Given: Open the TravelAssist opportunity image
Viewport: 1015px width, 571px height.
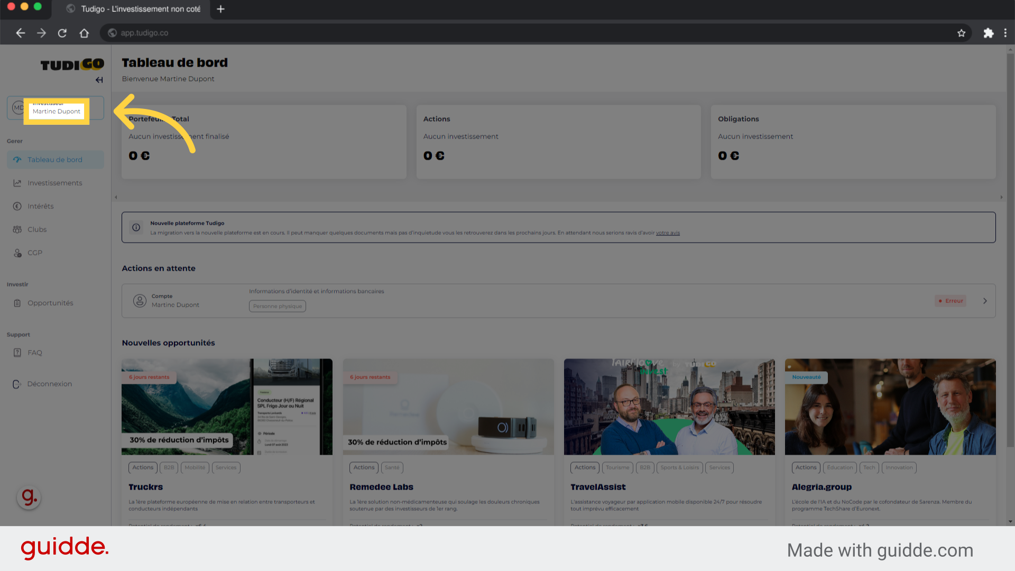Looking at the screenshot, I should coord(669,407).
